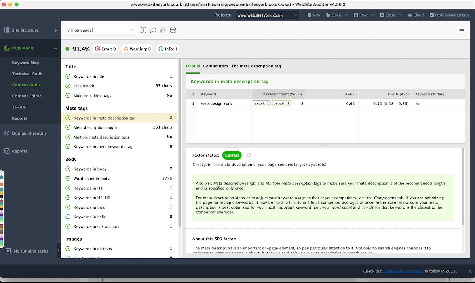Open the Projects dropdown websitesyork.co.uk

click(268, 15)
